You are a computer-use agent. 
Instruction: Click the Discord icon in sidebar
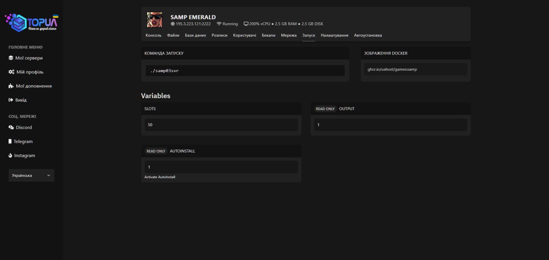coord(11,128)
